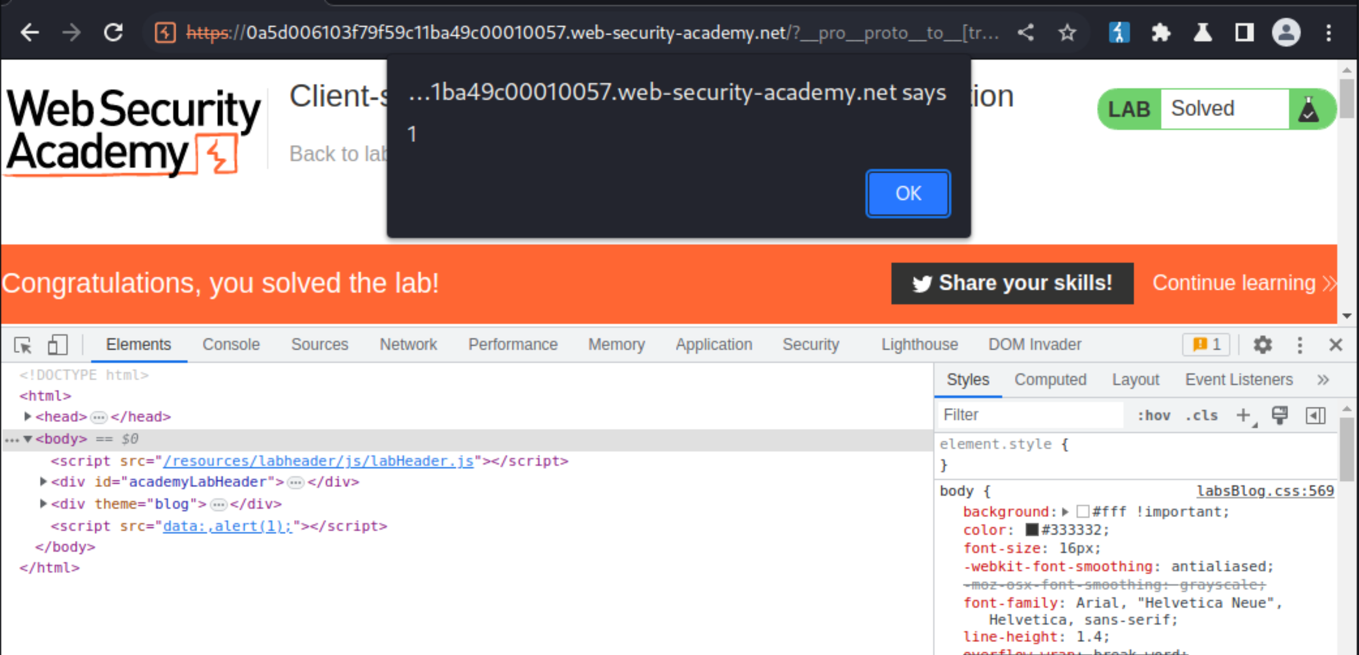The height and width of the screenshot is (655, 1359).
Task: Bookmark this page with the star
Action: [1067, 33]
